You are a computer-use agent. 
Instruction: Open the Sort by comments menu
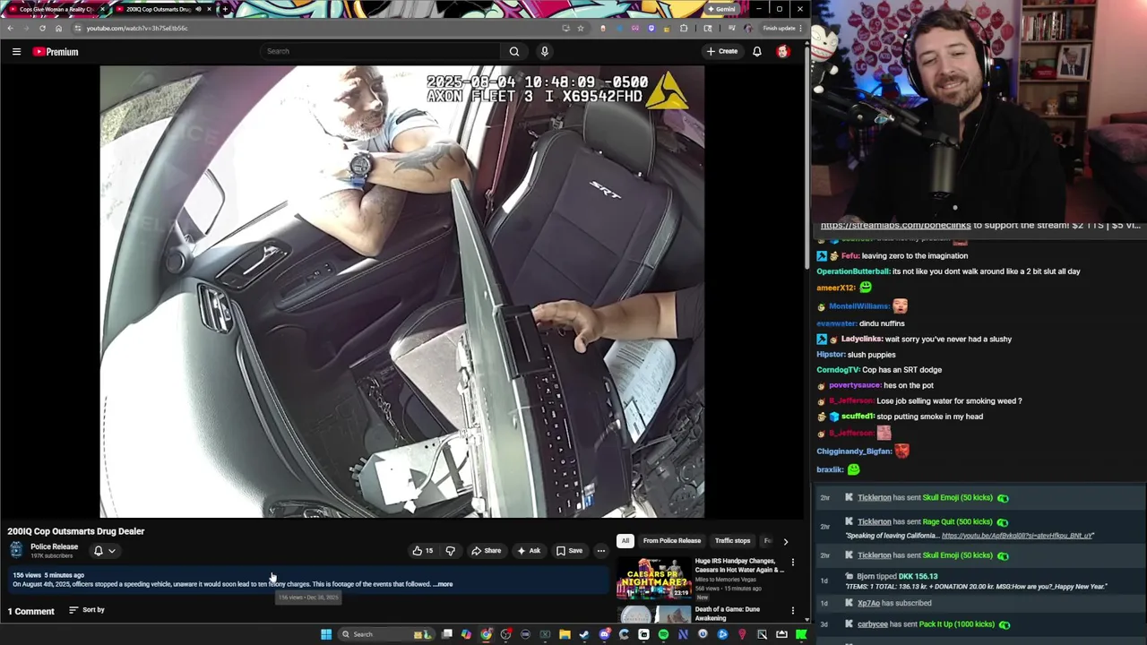tap(87, 610)
